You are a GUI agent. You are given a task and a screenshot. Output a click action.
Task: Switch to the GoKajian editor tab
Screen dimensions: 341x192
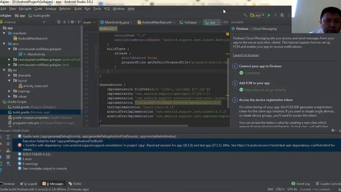[x=190, y=22]
